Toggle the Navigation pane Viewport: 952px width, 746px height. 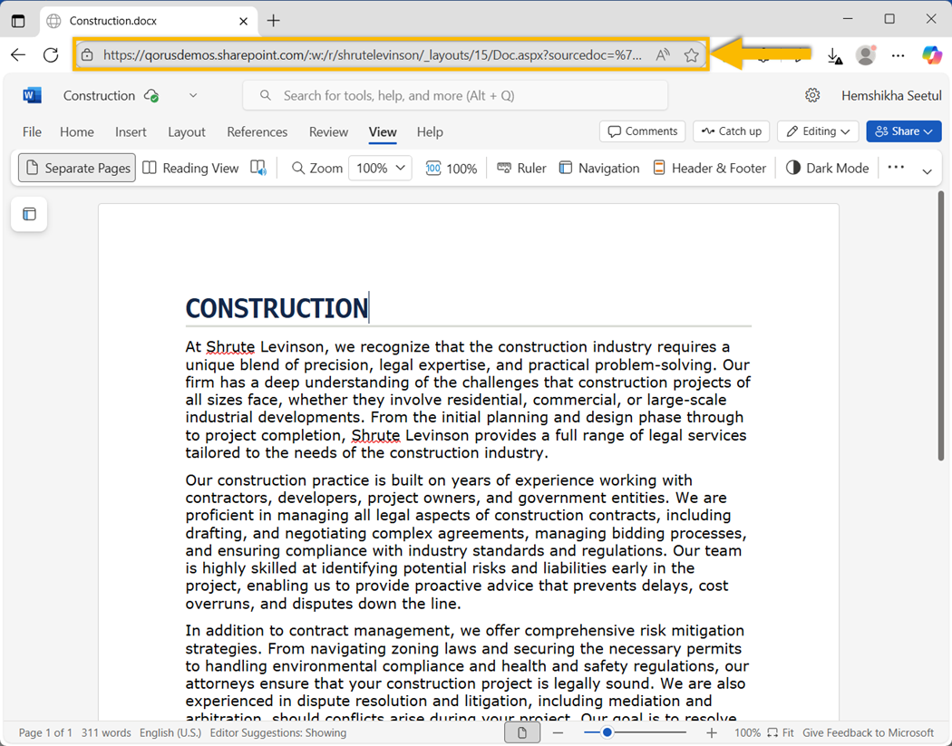[x=598, y=168]
